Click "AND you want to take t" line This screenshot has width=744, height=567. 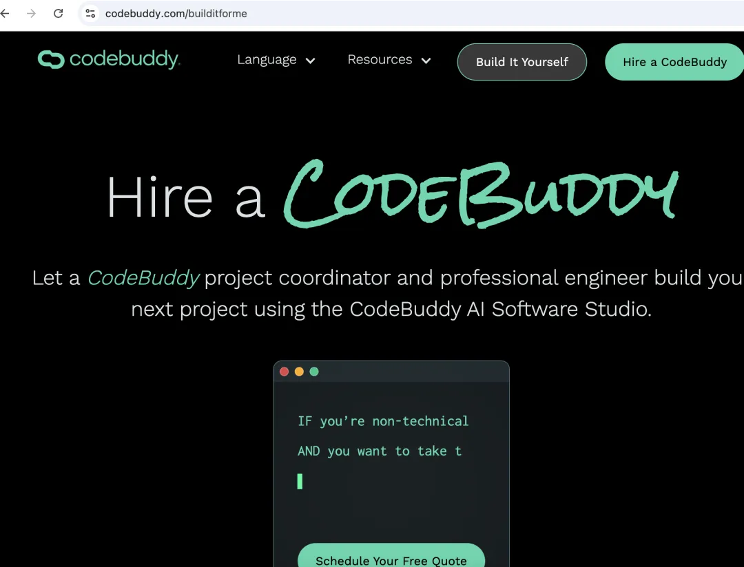pyautogui.click(x=380, y=451)
